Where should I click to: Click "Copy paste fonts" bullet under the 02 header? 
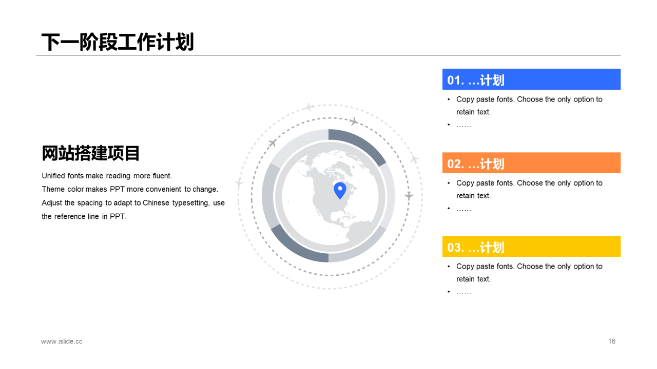tap(529, 183)
